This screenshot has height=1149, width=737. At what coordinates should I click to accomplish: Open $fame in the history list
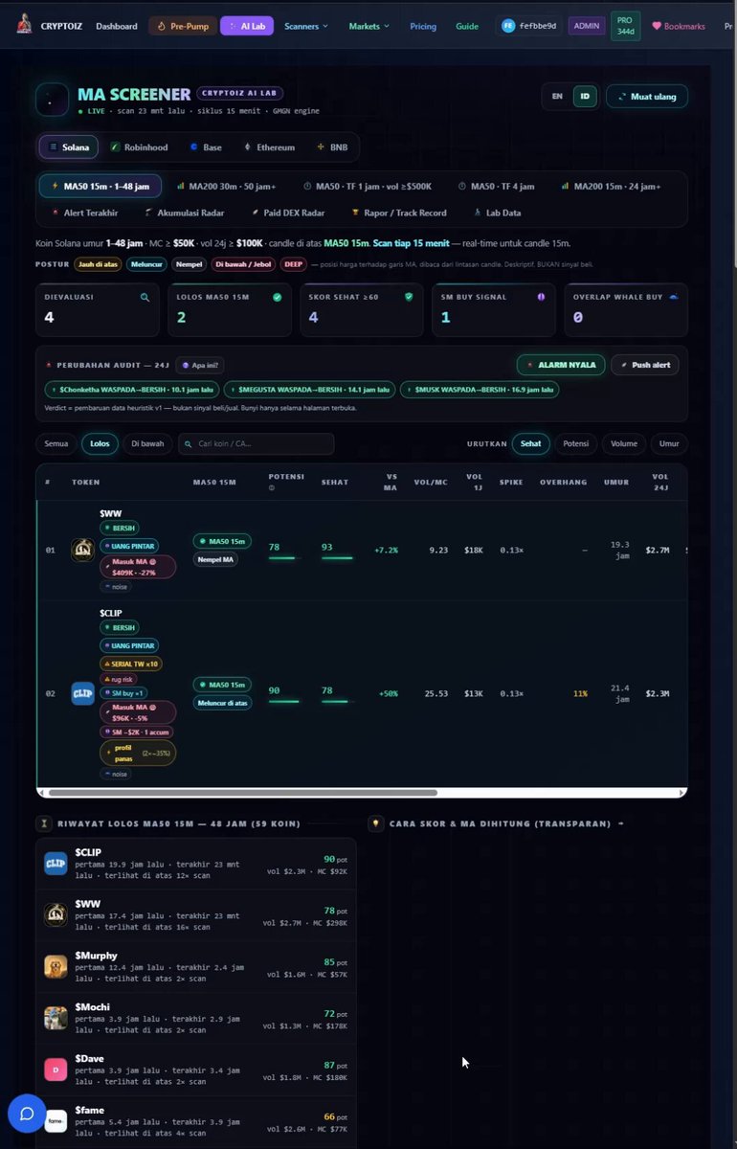click(196, 1121)
